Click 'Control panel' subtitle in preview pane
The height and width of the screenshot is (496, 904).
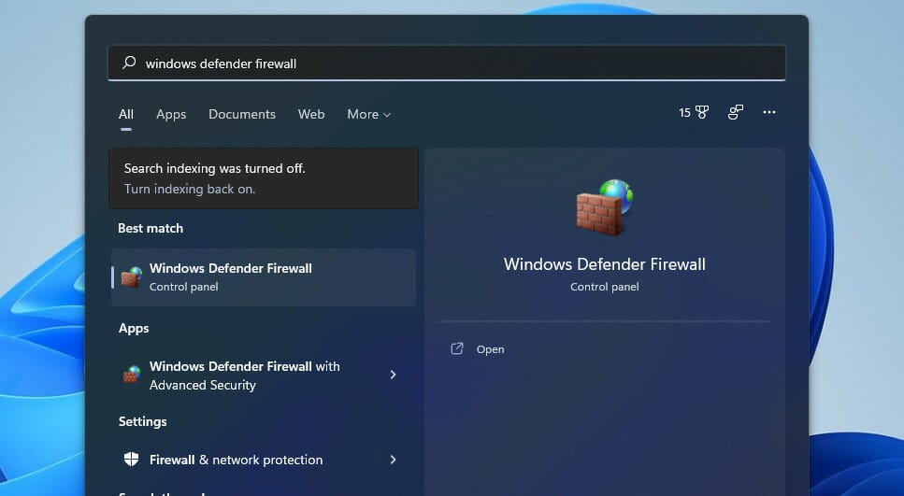tap(604, 287)
